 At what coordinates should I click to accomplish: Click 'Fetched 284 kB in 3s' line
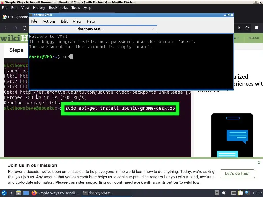coord(45,97)
